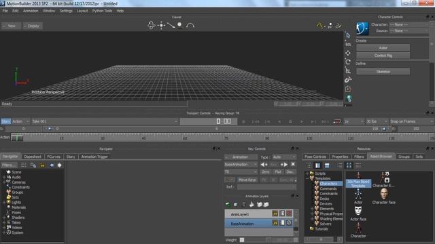Activate the Scale tool in the viewer toolbar
Screen dimensions: 435x244
pyautogui.click(x=348, y=70)
